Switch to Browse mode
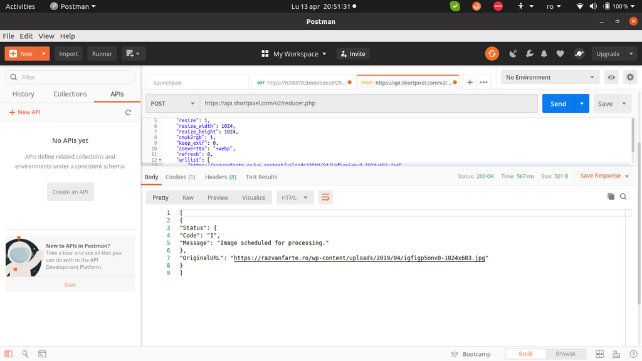 point(565,354)
